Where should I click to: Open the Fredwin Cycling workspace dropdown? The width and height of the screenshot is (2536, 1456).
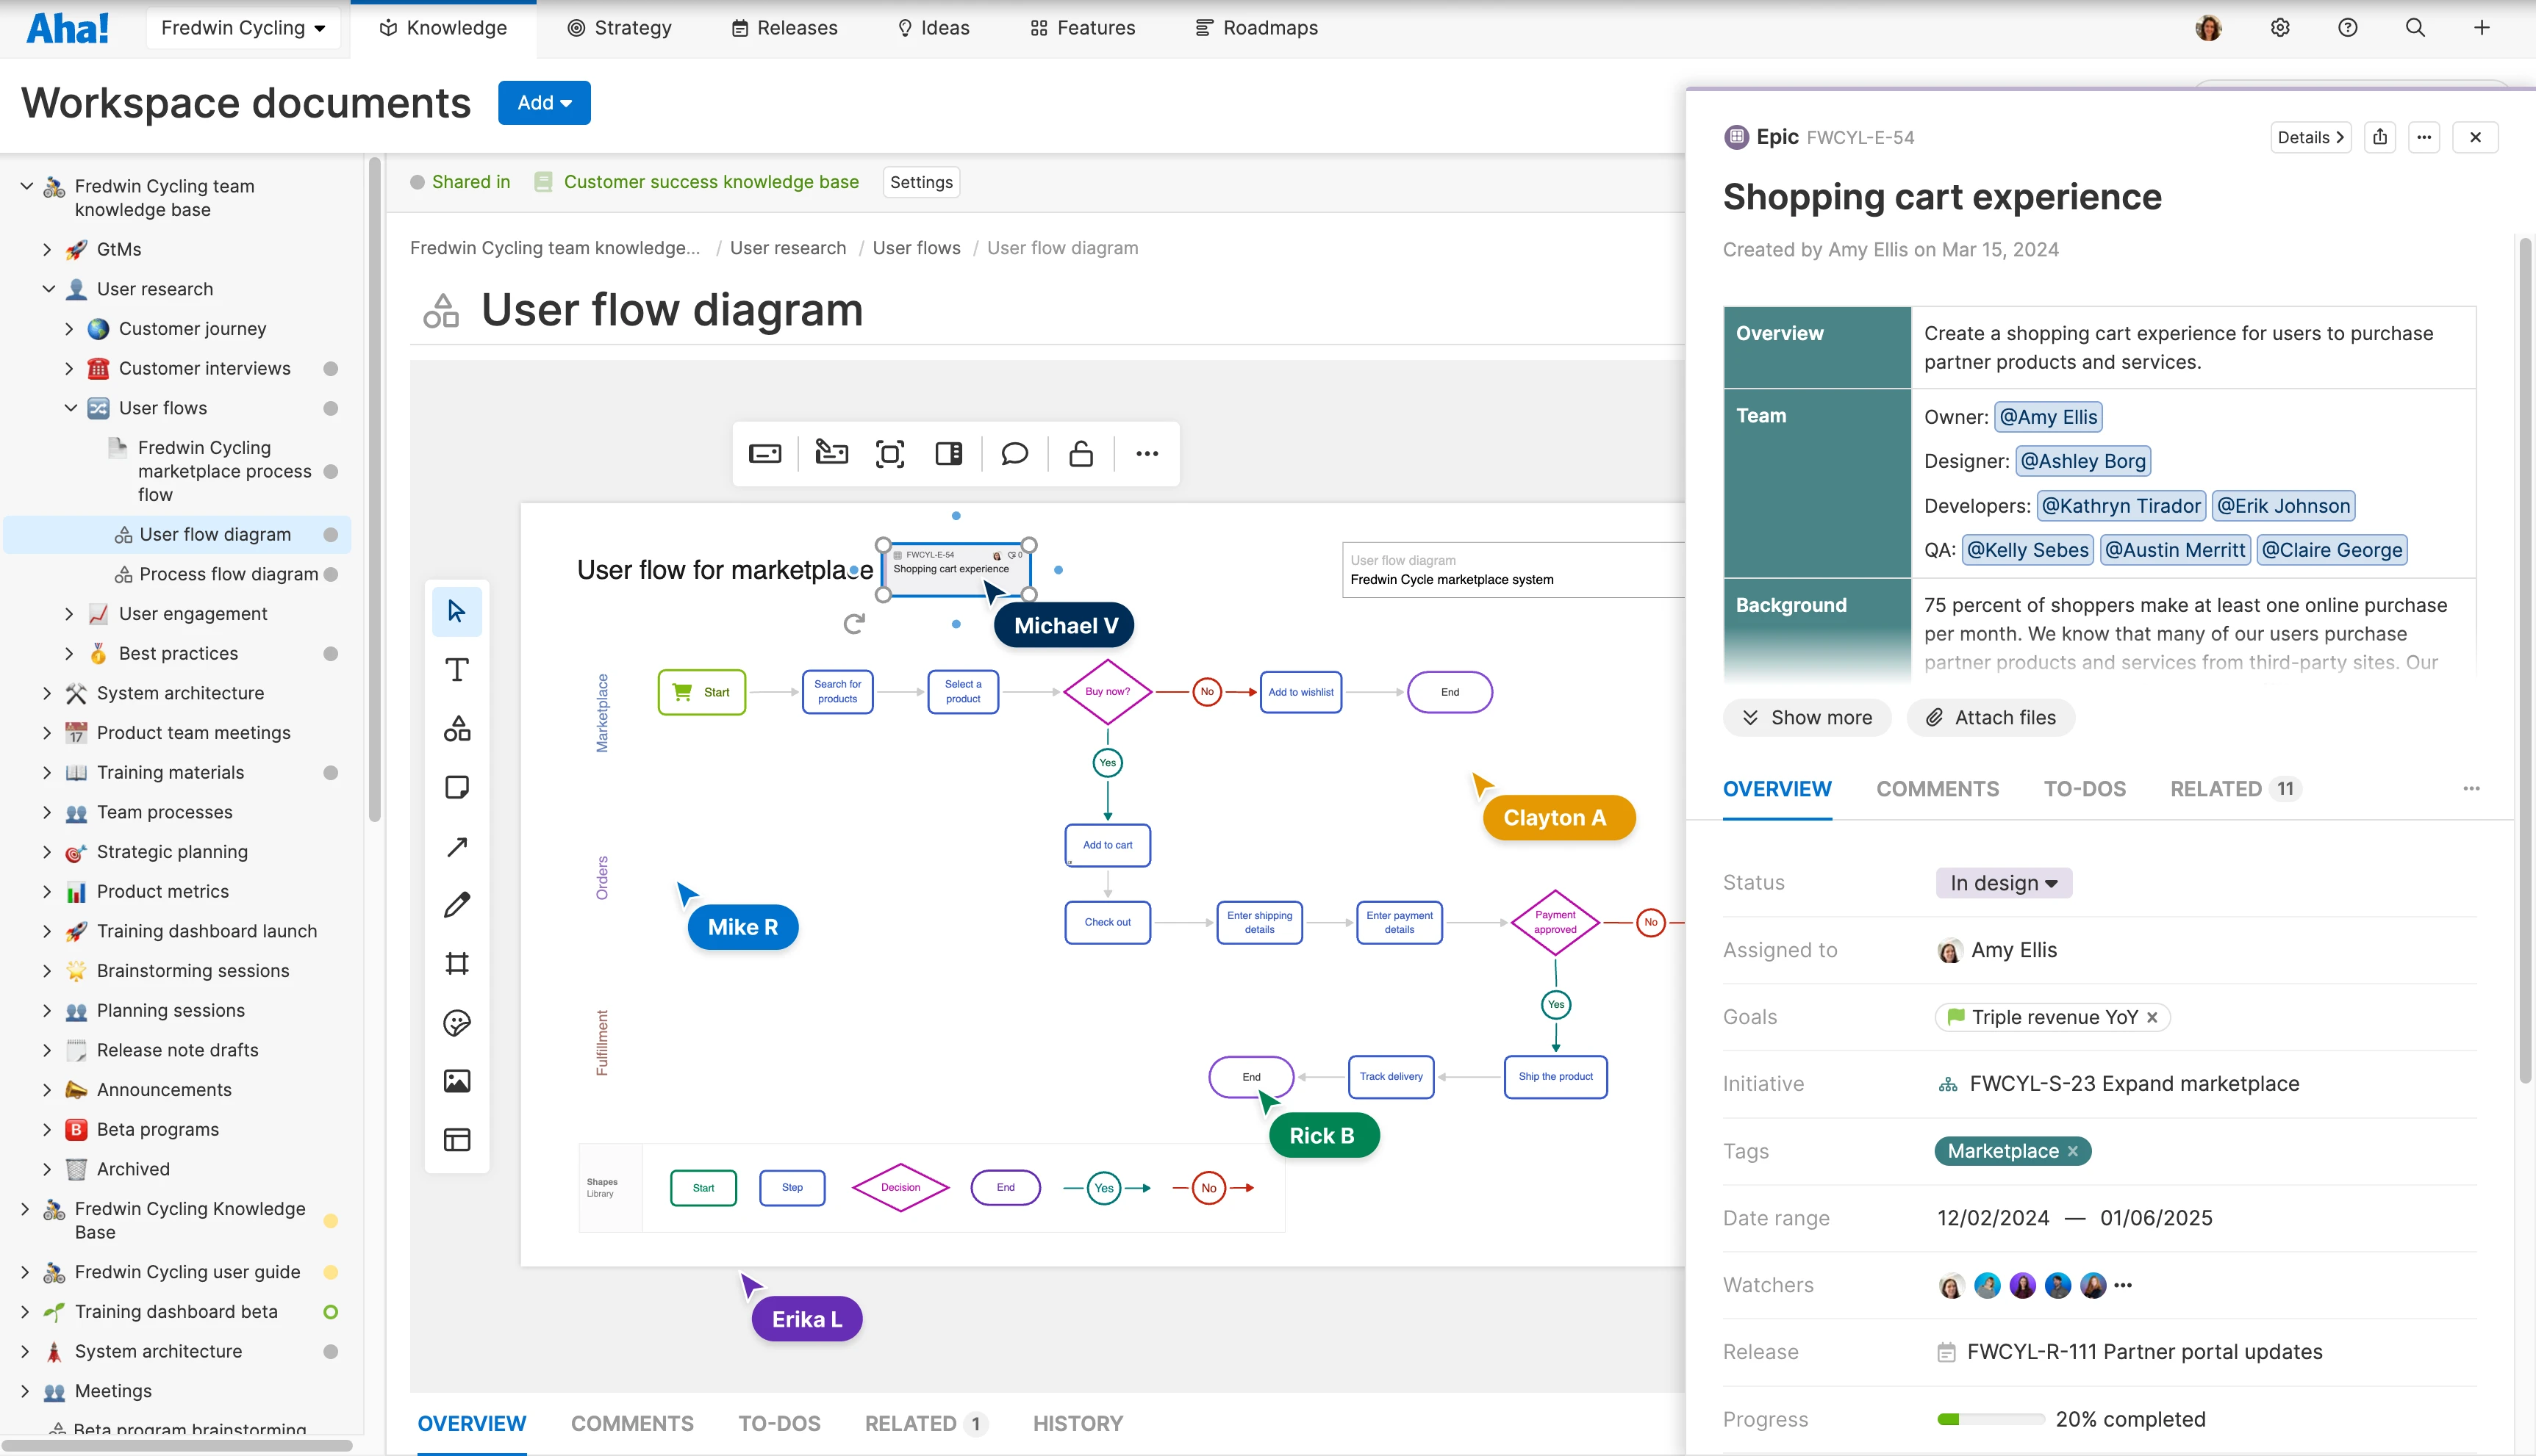tap(243, 28)
